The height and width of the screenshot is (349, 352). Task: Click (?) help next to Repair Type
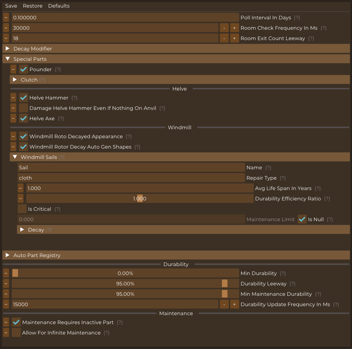point(283,178)
